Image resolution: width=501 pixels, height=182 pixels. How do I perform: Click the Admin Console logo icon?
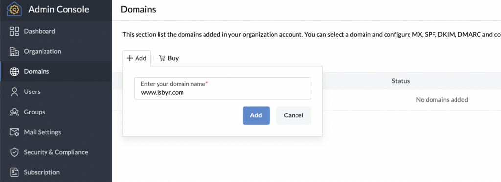[x=14, y=9]
